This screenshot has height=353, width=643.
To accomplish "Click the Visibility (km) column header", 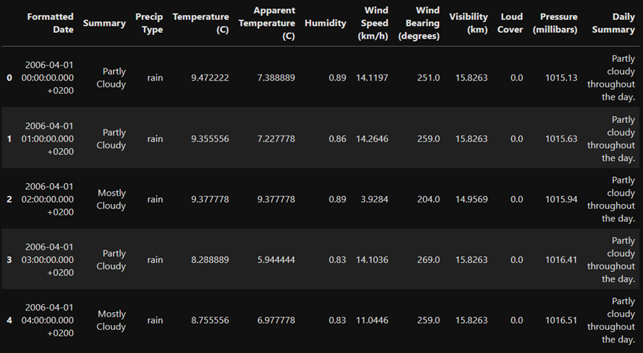I will [468, 23].
